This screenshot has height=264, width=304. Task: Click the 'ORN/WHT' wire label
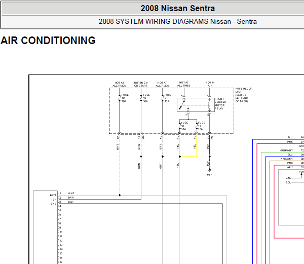tap(286, 150)
